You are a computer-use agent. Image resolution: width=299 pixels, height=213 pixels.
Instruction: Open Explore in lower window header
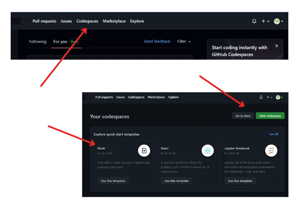pyautogui.click(x=173, y=97)
